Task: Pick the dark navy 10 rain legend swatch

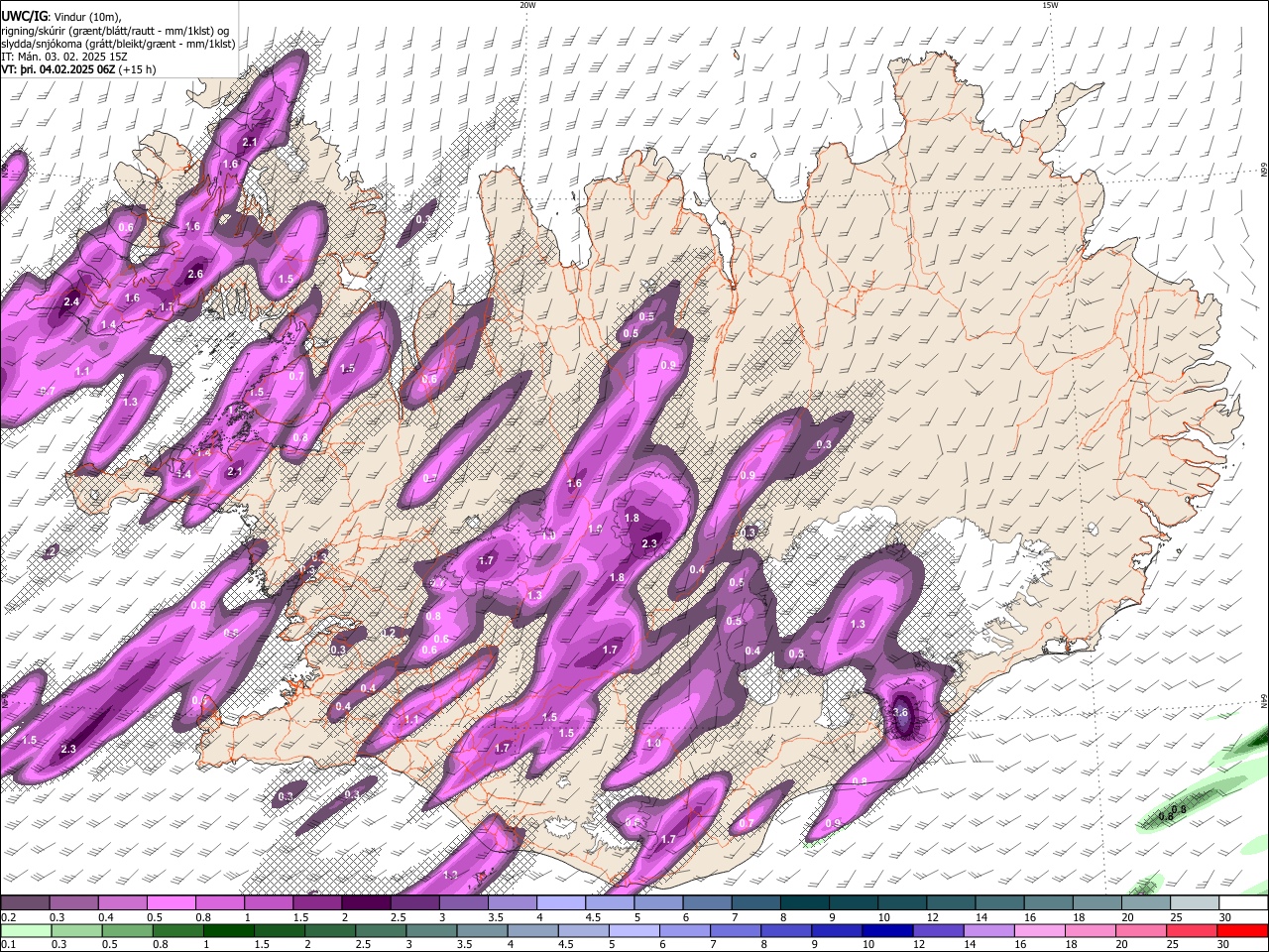Action: point(888,930)
